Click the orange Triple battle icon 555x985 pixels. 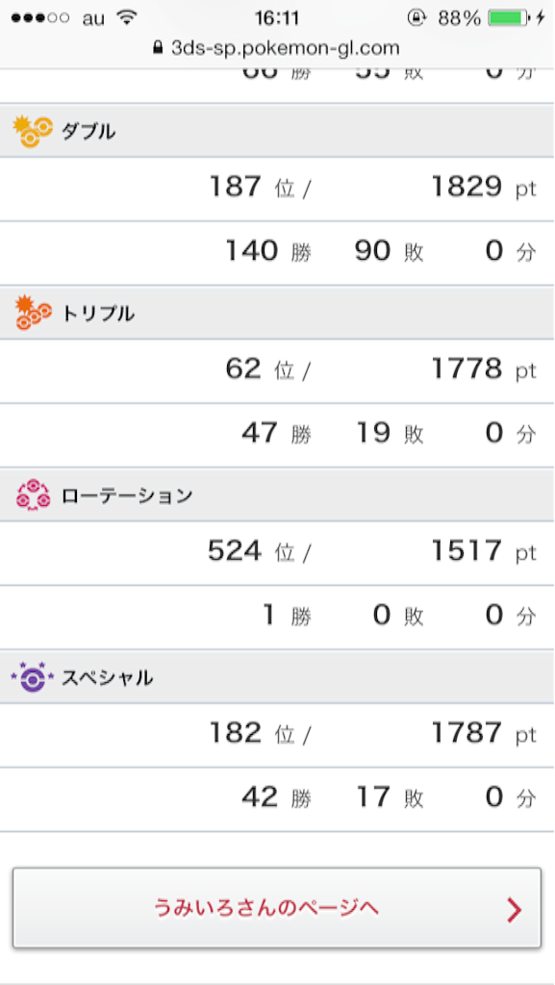coord(33,313)
